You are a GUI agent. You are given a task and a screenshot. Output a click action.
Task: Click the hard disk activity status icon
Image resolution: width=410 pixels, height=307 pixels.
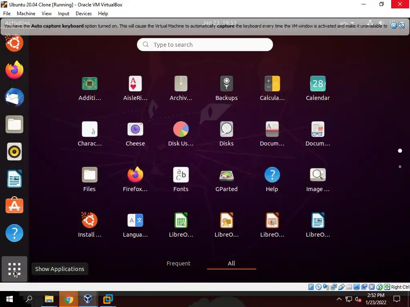[x=311, y=287]
